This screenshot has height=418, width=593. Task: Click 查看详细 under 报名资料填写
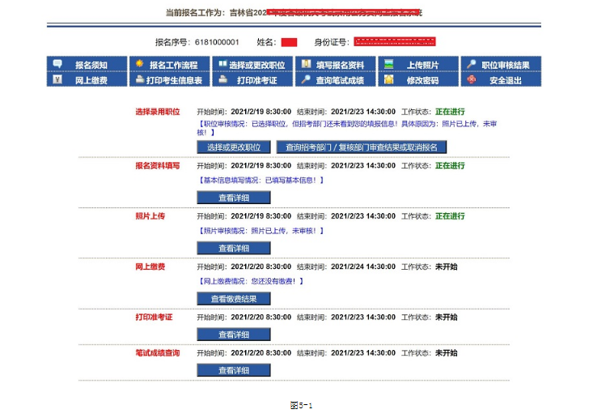(x=233, y=198)
